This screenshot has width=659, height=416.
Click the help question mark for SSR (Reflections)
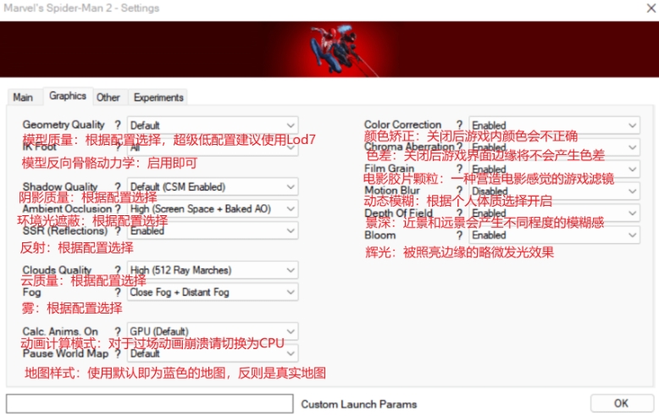pos(118,230)
